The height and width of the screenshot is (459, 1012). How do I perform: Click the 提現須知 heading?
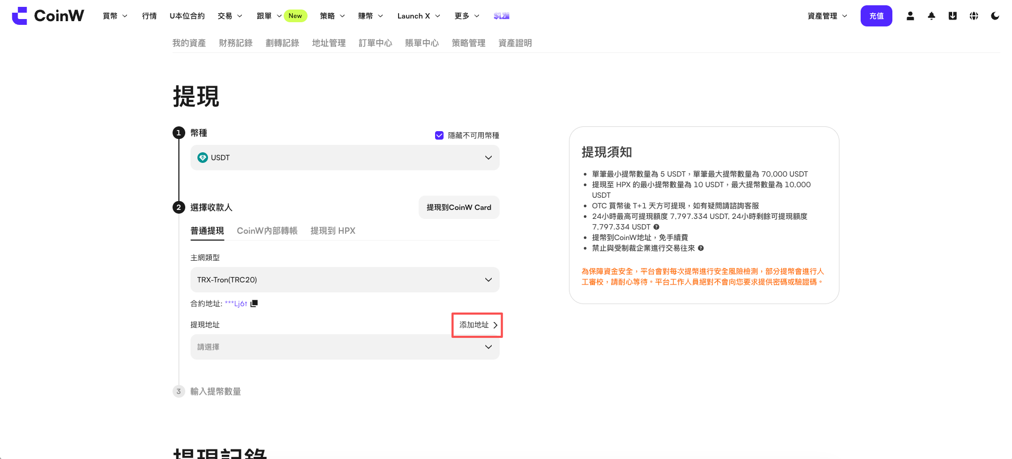607,152
